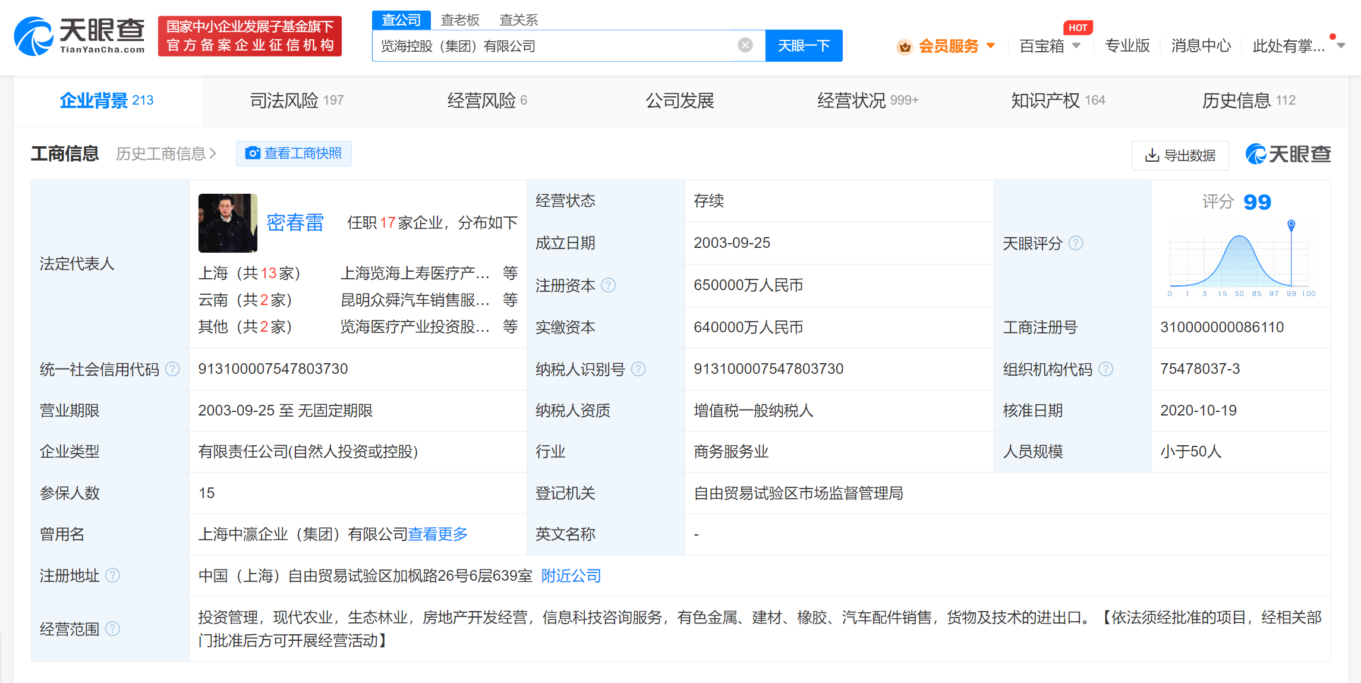Open 查看工商快照 snapshot button
The width and height of the screenshot is (1361, 683).
point(294,153)
